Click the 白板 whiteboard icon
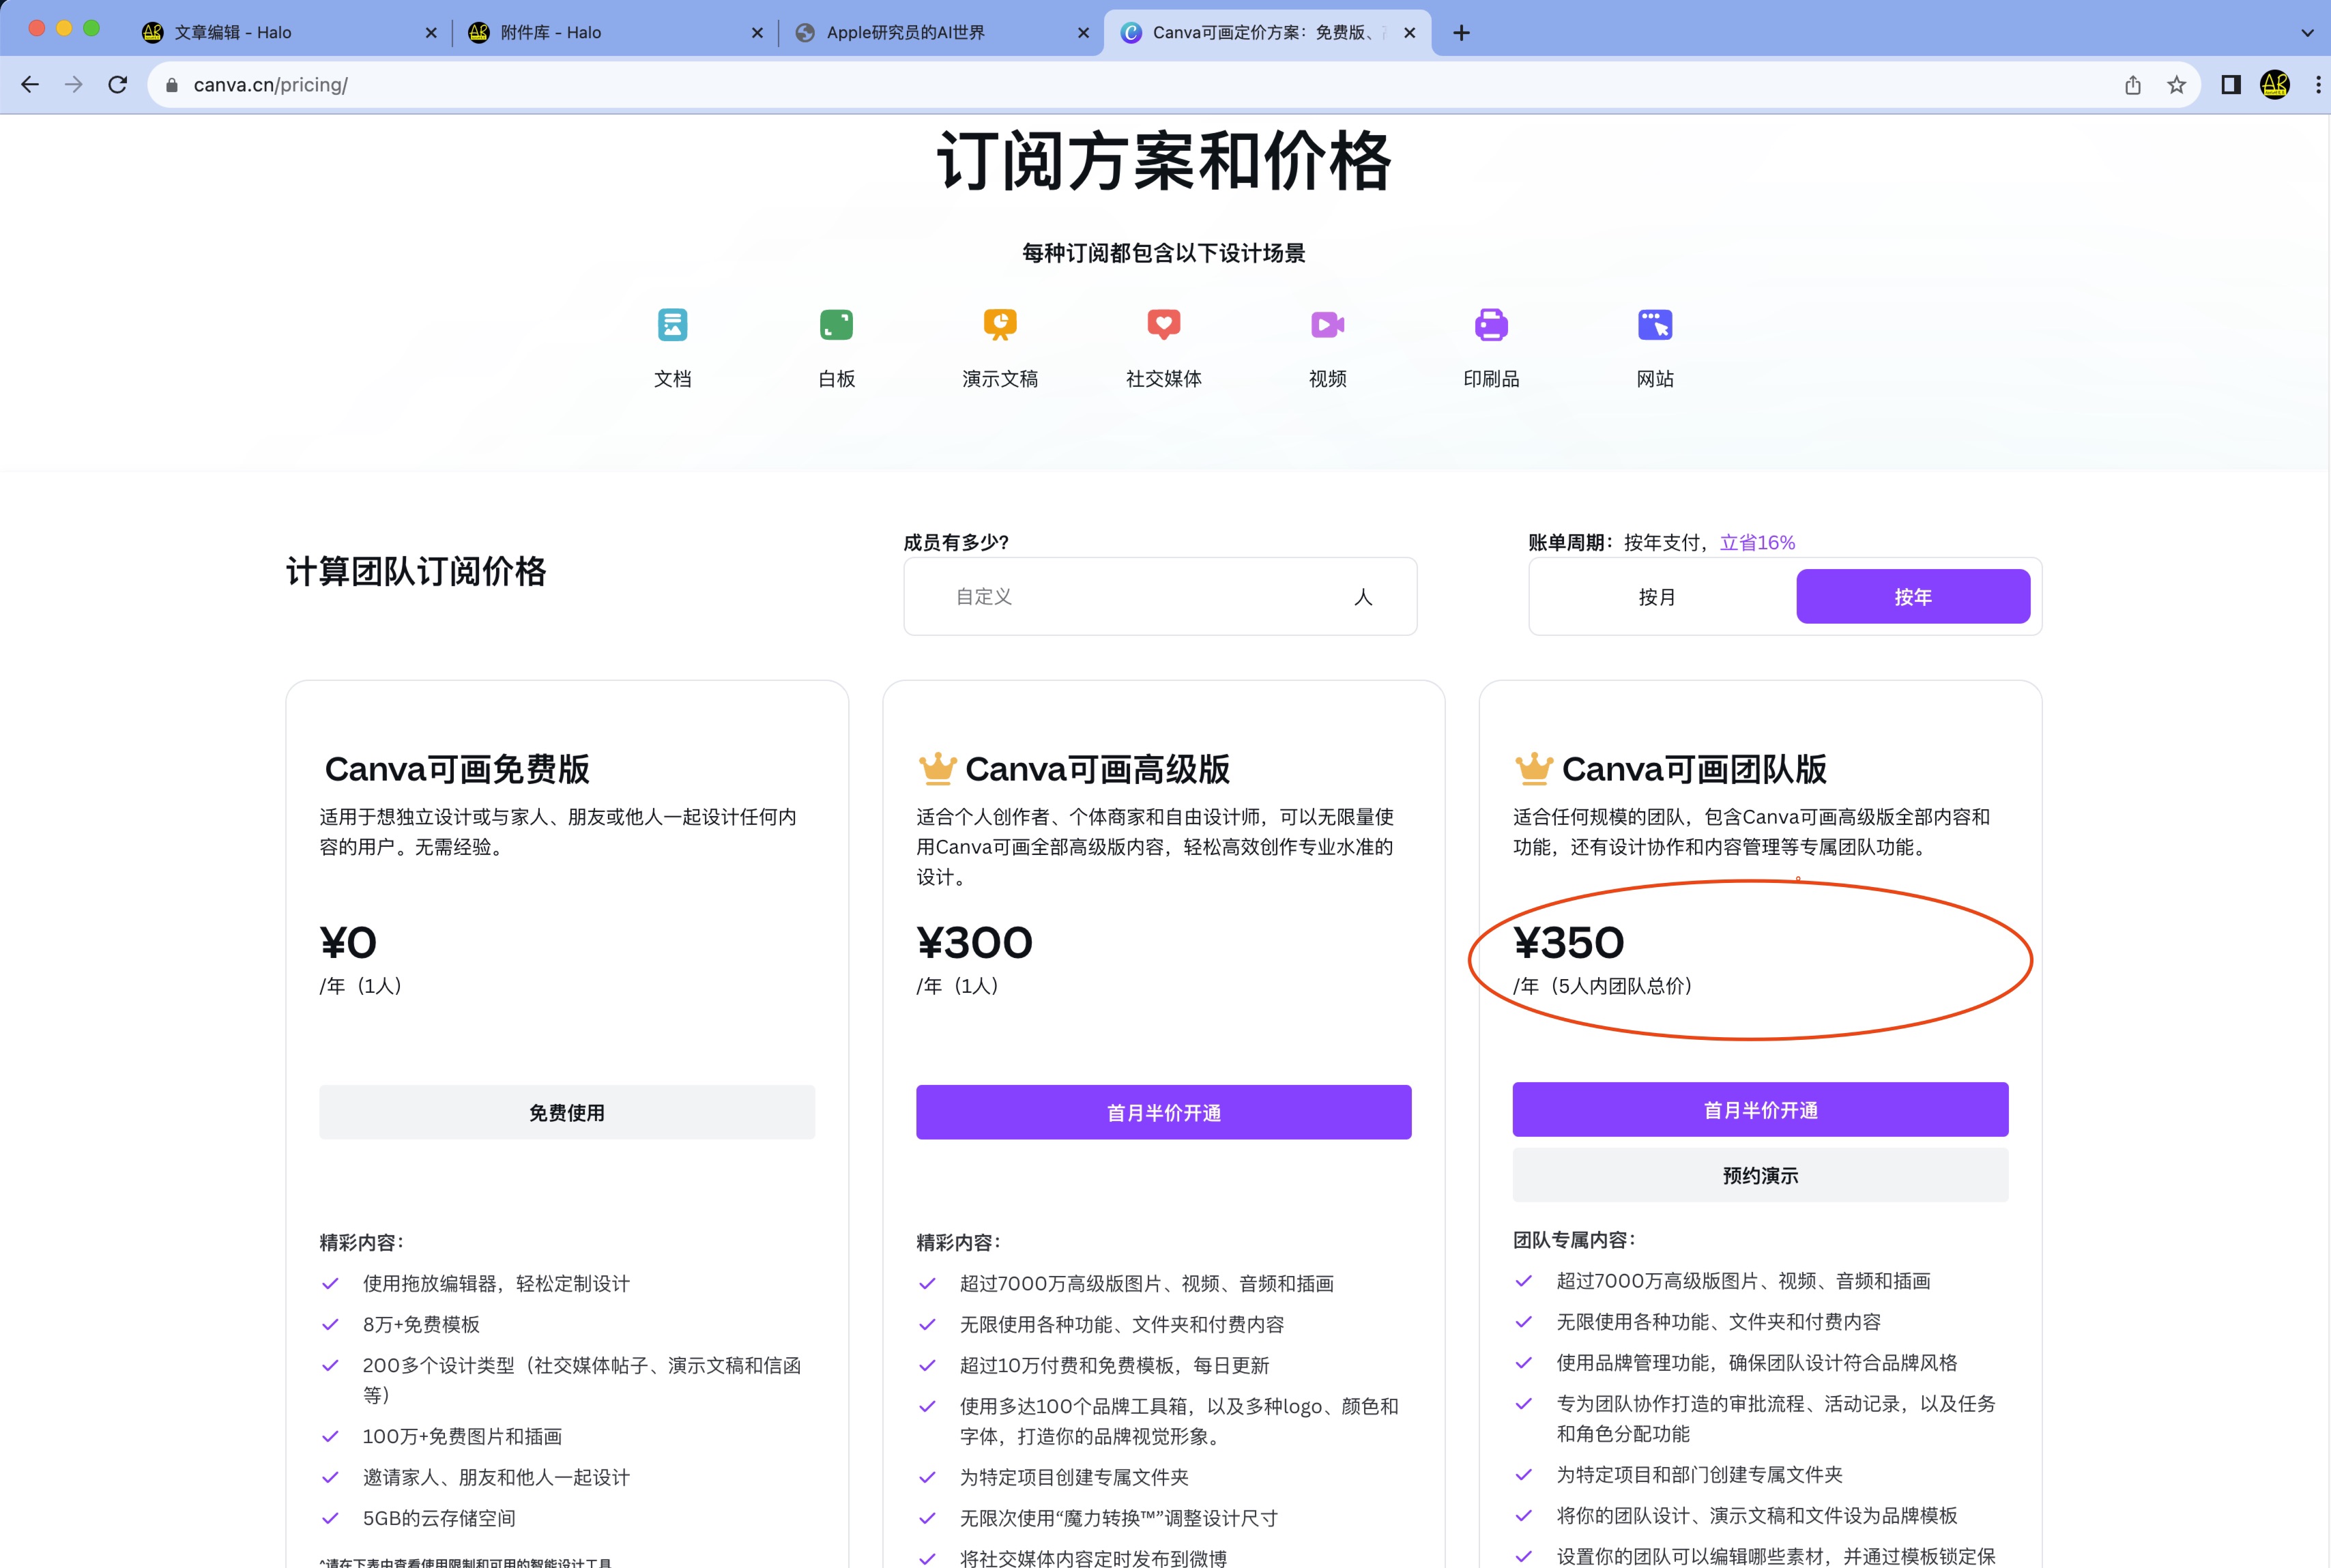Viewport: 2331px width, 1568px height. [836, 325]
